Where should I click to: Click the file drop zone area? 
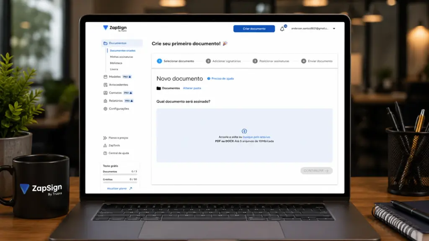(244, 136)
